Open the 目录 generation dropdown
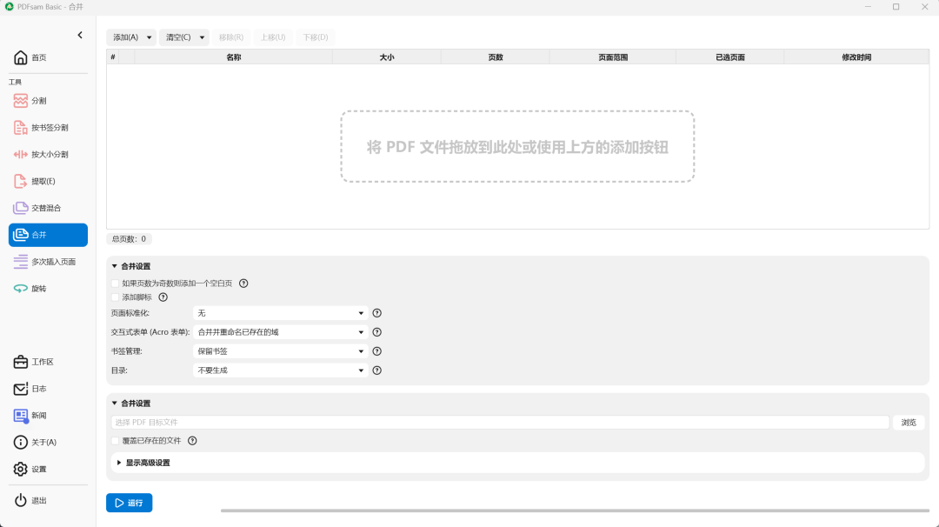The image size is (939, 527). click(x=278, y=370)
